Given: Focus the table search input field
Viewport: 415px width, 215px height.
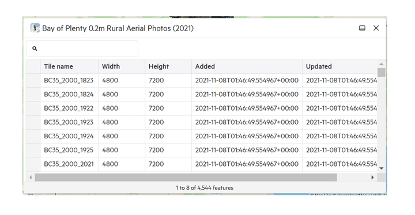Looking at the screenshot, I should pyautogui.click(x=82, y=48).
